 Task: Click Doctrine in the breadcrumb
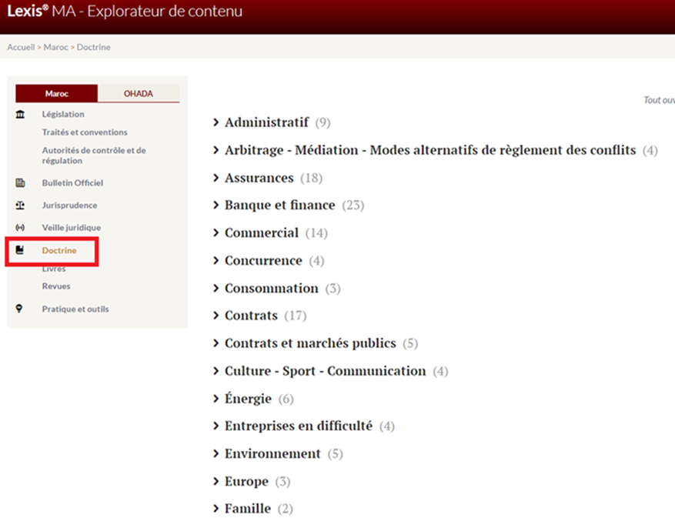tap(93, 47)
